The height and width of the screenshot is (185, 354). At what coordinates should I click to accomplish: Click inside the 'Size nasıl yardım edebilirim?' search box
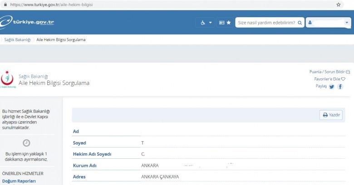[265, 22]
